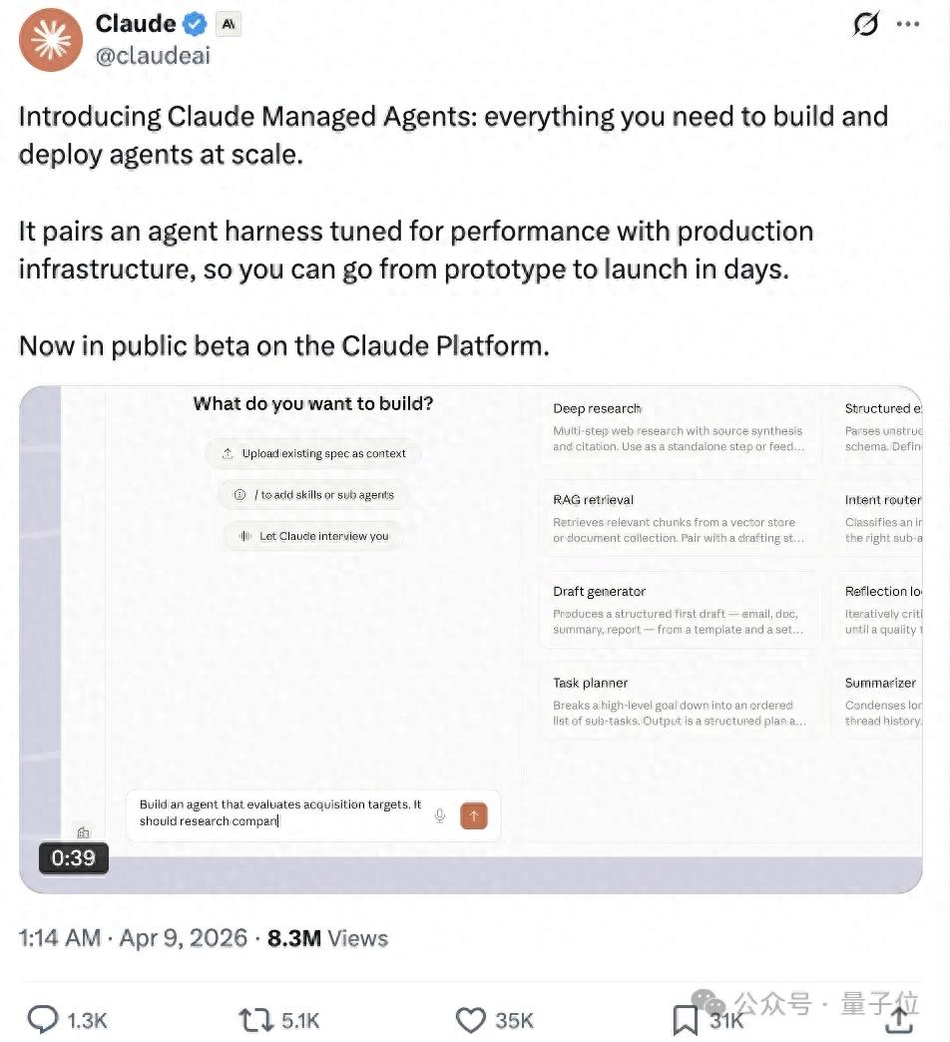This screenshot has height=1042, width=950.
Task: Click the Deep research template card
Action: (x=679, y=427)
